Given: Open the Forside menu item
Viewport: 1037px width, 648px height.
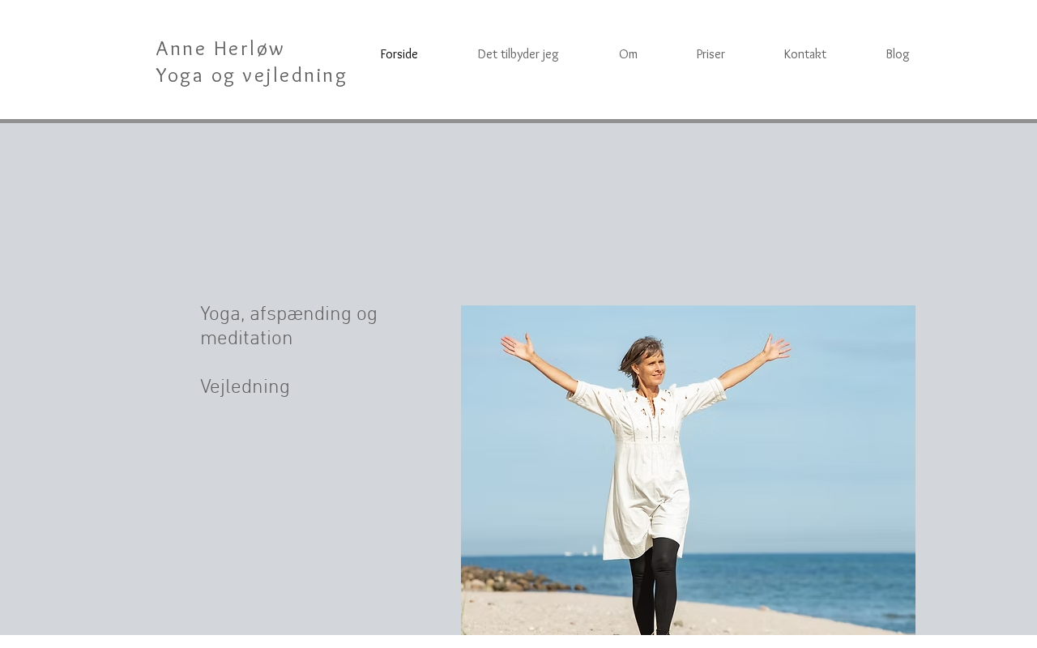Looking at the screenshot, I should pos(399,54).
